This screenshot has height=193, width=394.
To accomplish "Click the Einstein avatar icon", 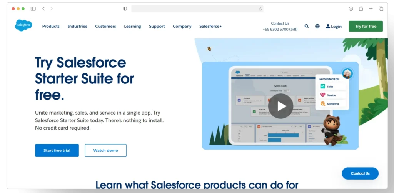I will [x=347, y=73].
